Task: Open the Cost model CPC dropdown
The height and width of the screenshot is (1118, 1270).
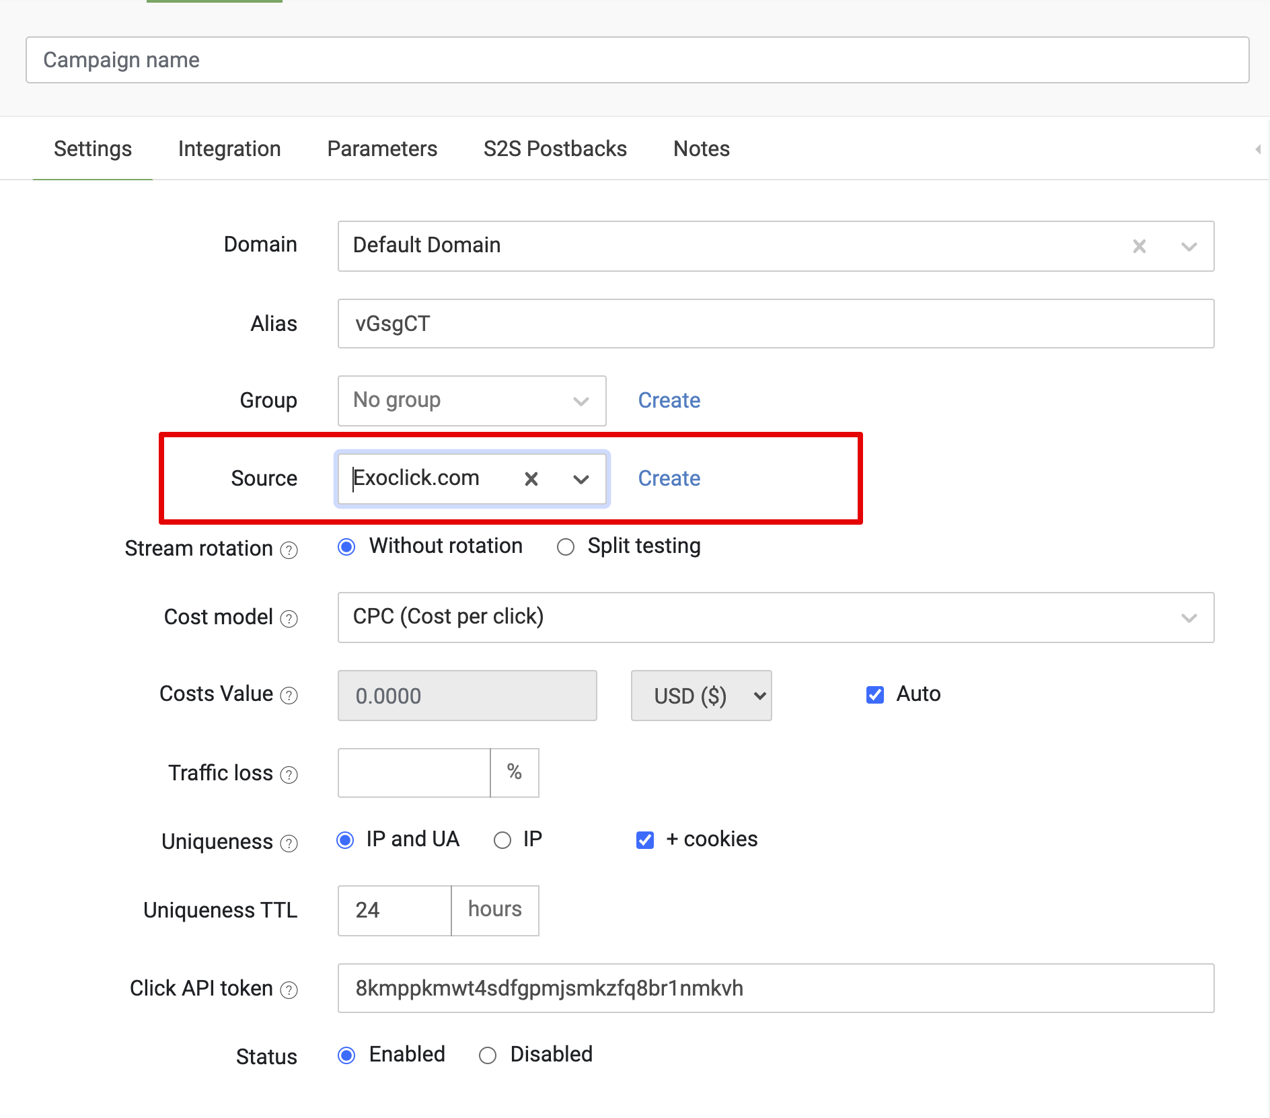Action: click(776, 618)
